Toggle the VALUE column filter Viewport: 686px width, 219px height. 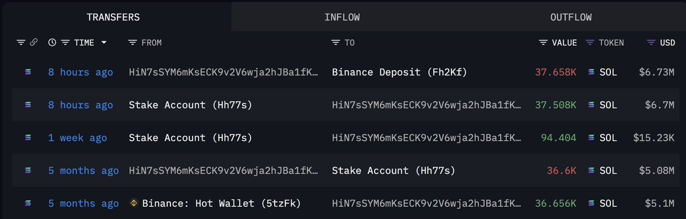coord(543,42)
